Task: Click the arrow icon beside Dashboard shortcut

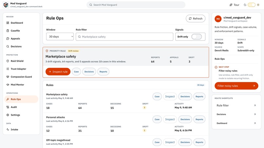Action: pyautogui.click(x=255, y=123)
